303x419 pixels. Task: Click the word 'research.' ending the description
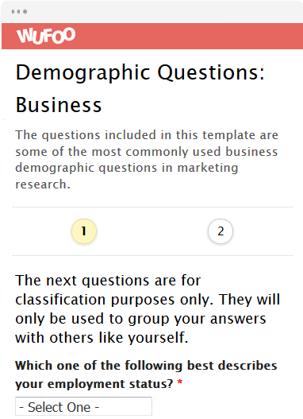[43, 184]
